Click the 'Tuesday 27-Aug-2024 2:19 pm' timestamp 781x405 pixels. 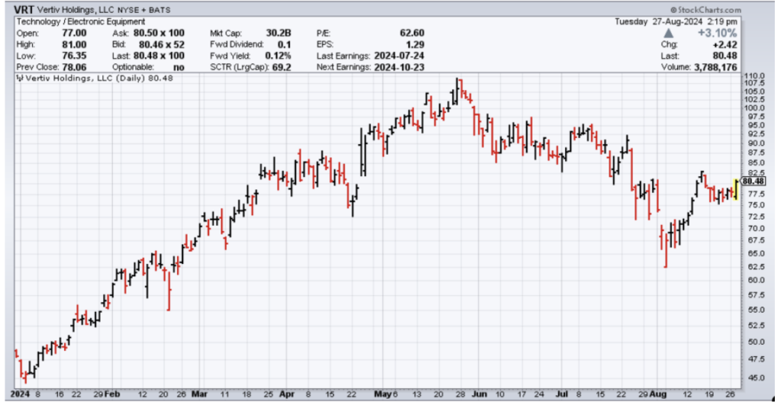point(676,21)
